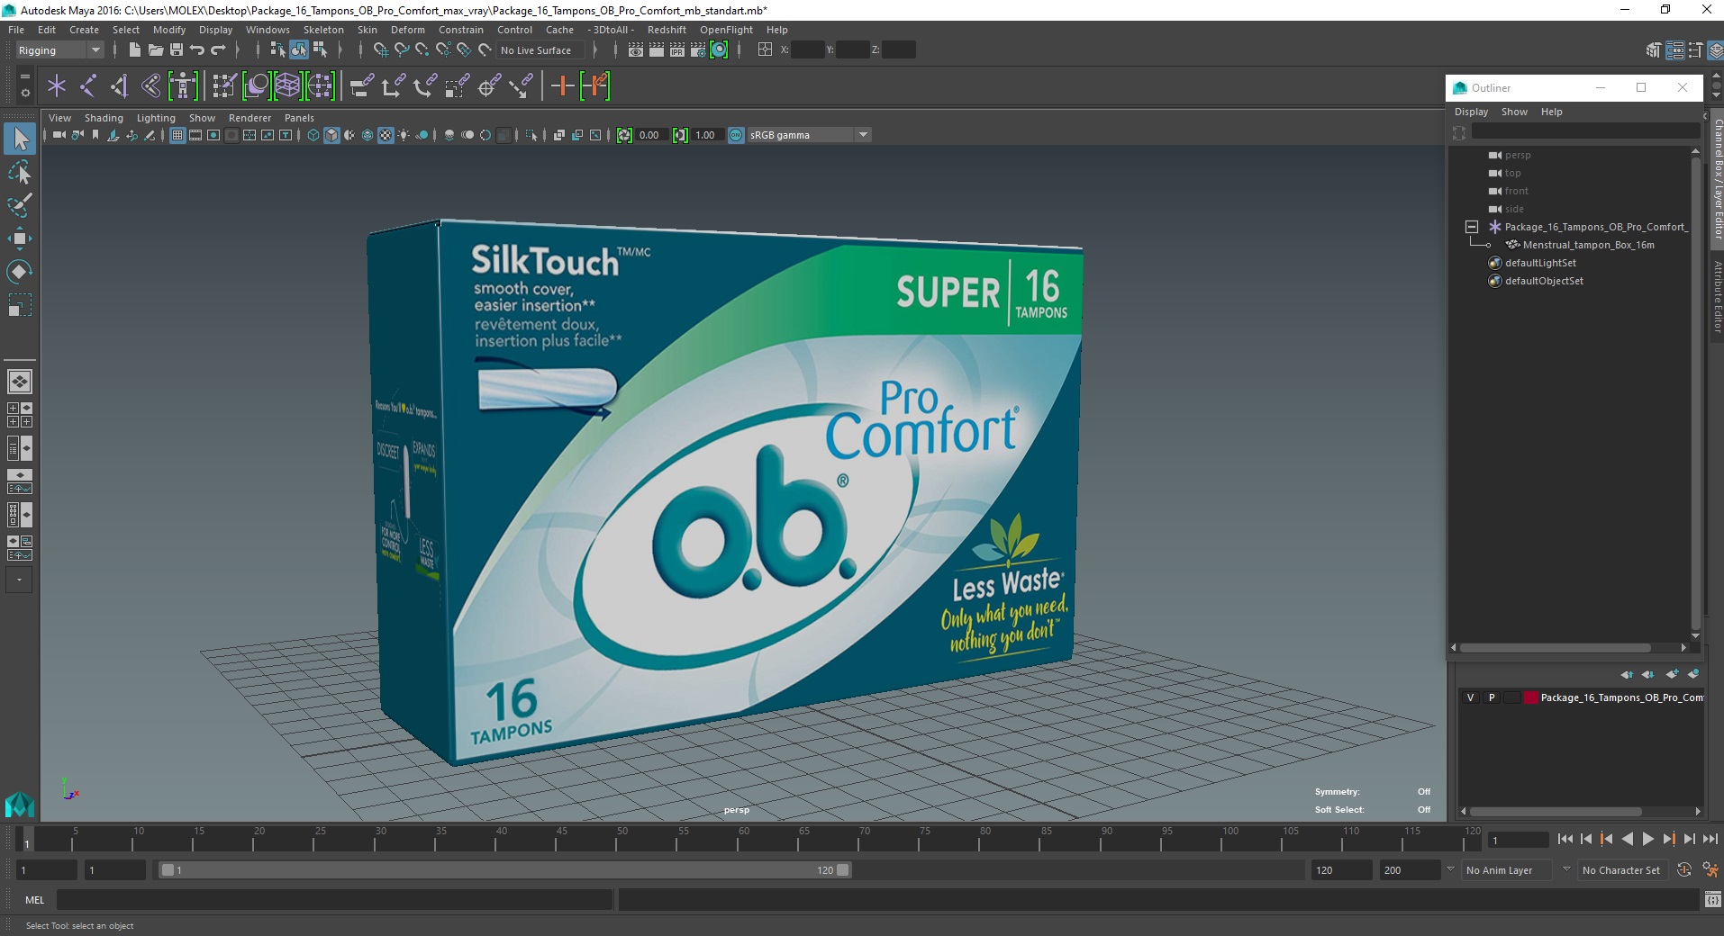This screenshot has width=1724, height=936.
Task: Go to end of playback range
Action: pos(1710,839)
